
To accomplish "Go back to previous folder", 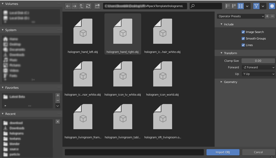I will 68,6.
